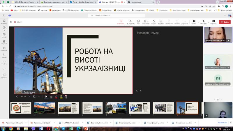Image resolution: width=233 pixels, height=131 pixels.
Task: Open meeting chat from toolbar
Action: pyautogui.click(x=138, y=22)
